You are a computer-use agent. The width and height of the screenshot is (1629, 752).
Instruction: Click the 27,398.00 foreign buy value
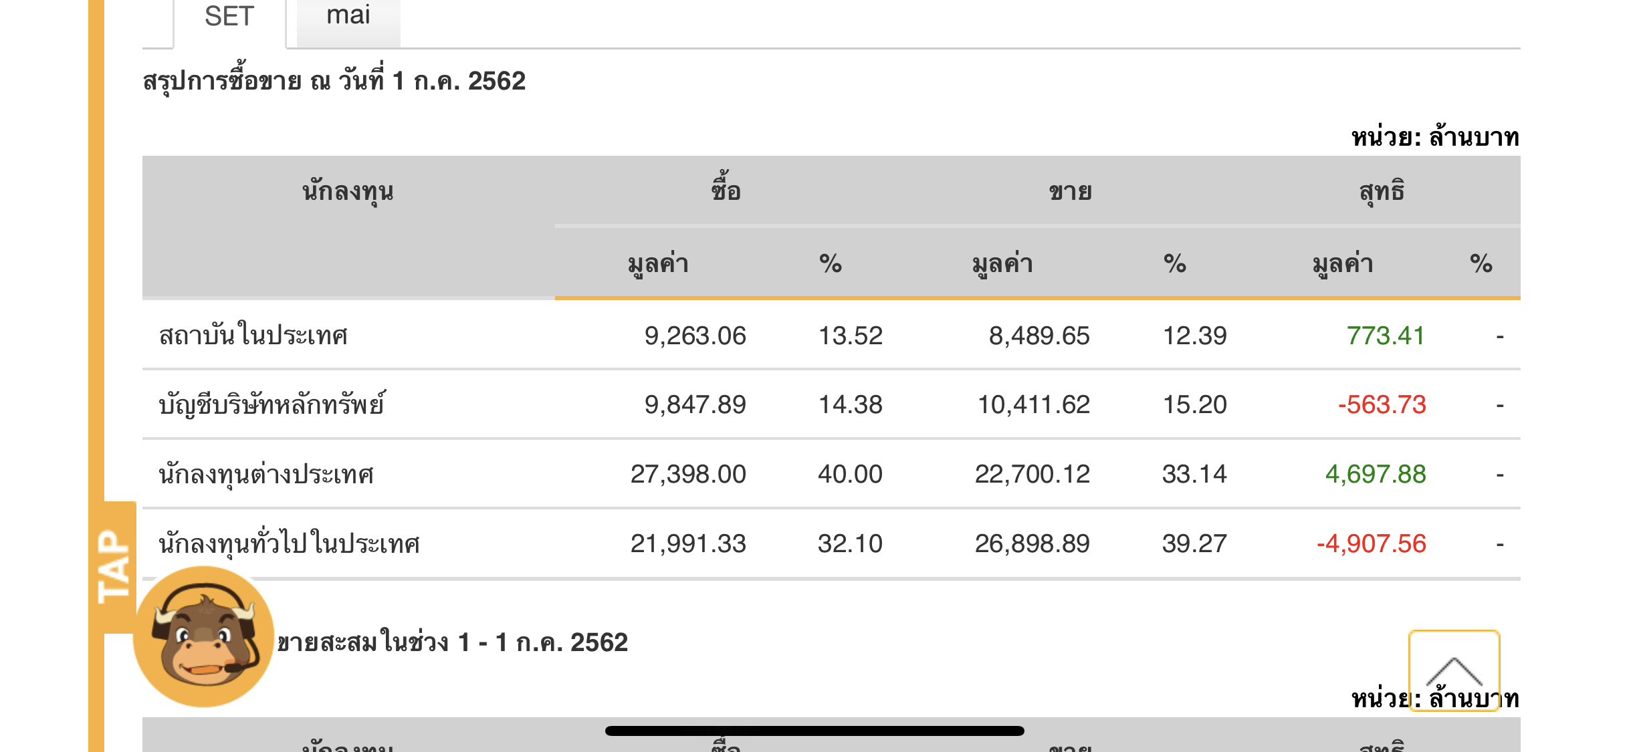point(687,475)
